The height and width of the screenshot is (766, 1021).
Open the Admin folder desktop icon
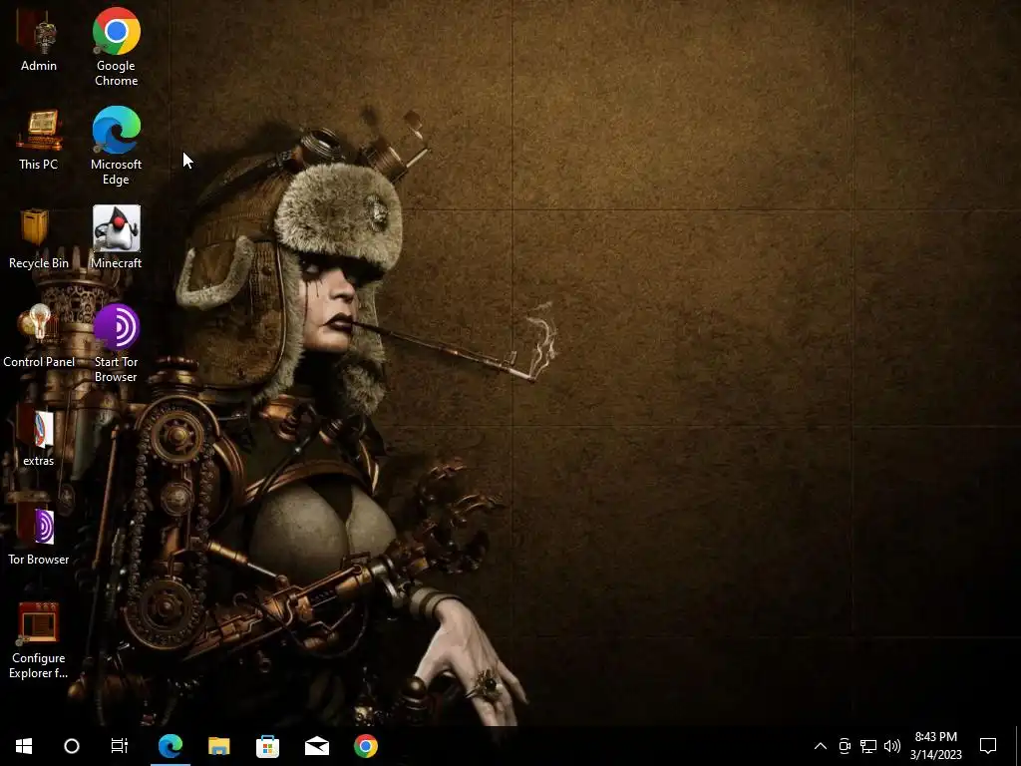(x=39, y=40)
